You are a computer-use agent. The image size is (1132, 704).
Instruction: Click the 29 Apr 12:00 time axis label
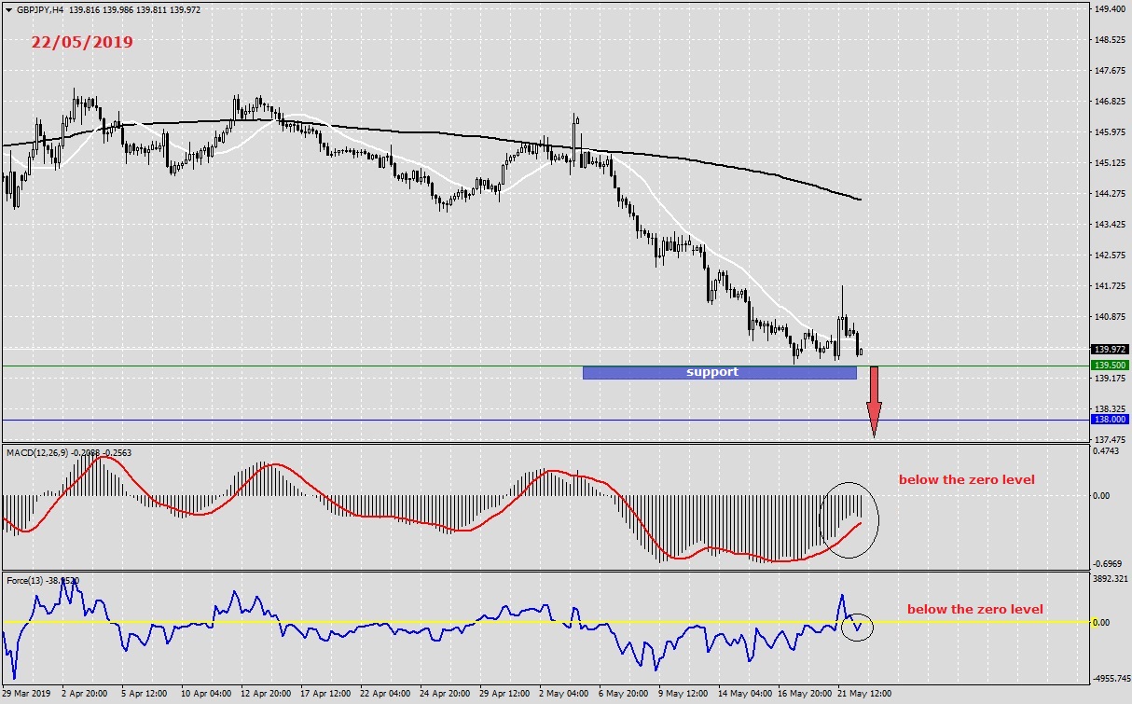point(504,695)
